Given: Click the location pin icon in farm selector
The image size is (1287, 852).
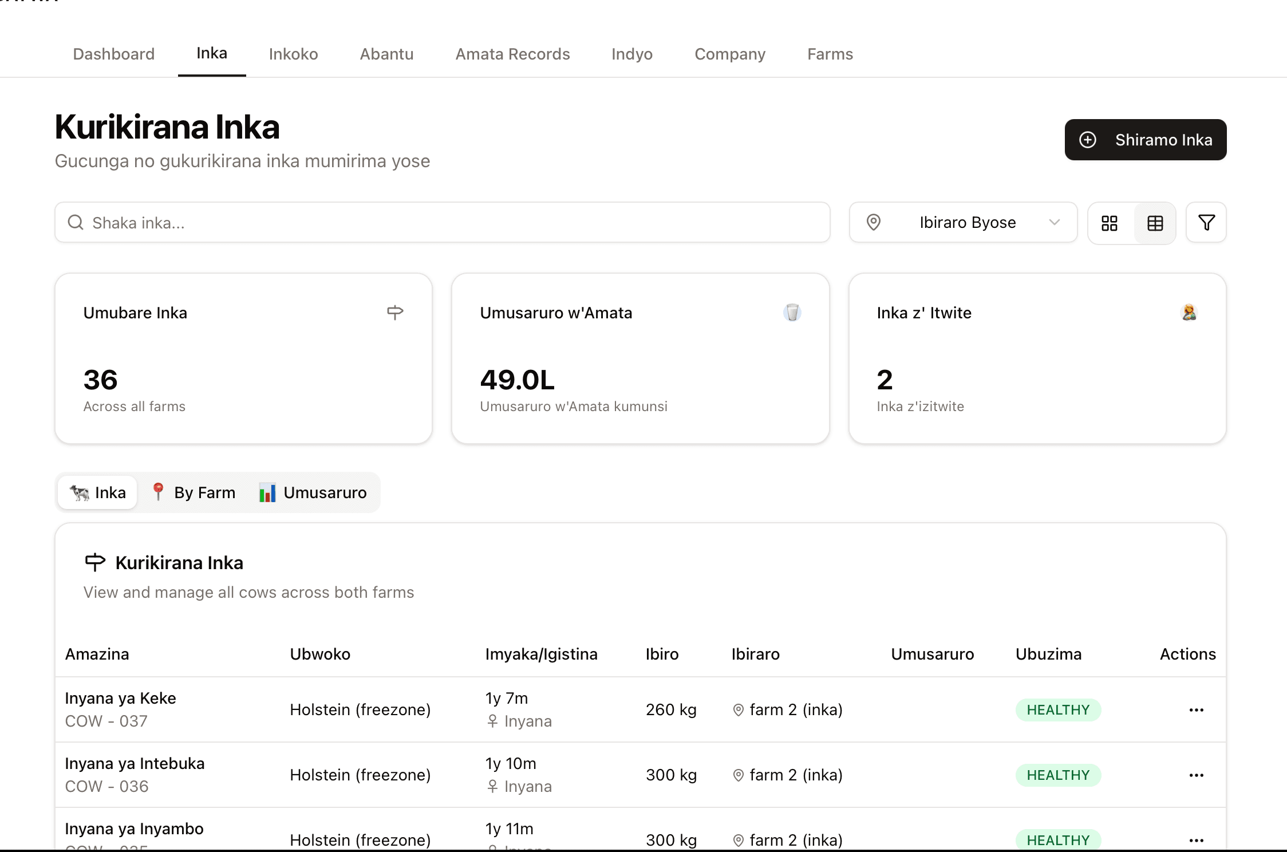Looking at the screenshot, I should [x=874, y=222].
